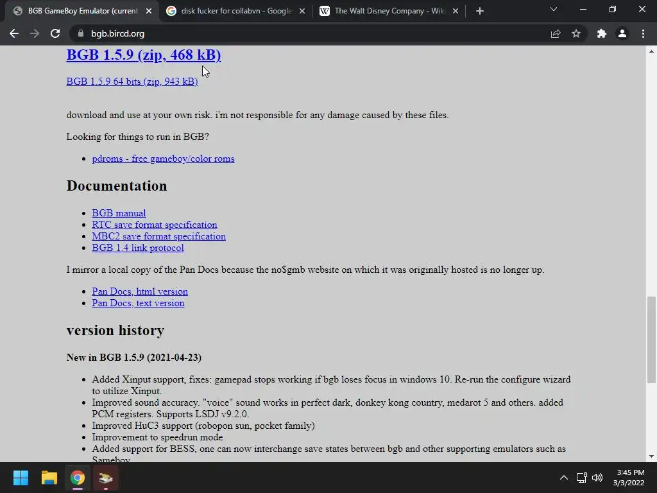The image size is (657, 493).
Task: Open Chrome's three-dot menu
Action: pos(643,33)
